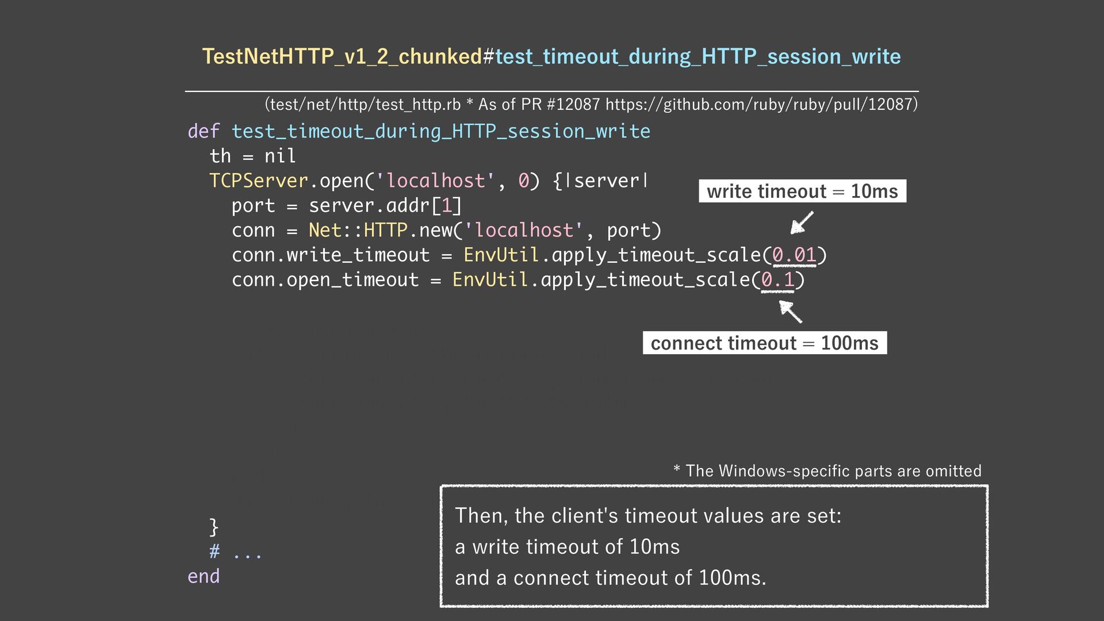The image size is (1104, 621).
Task: Click the arrow pointing to 0.01
Action: click(x=802, y=223)
